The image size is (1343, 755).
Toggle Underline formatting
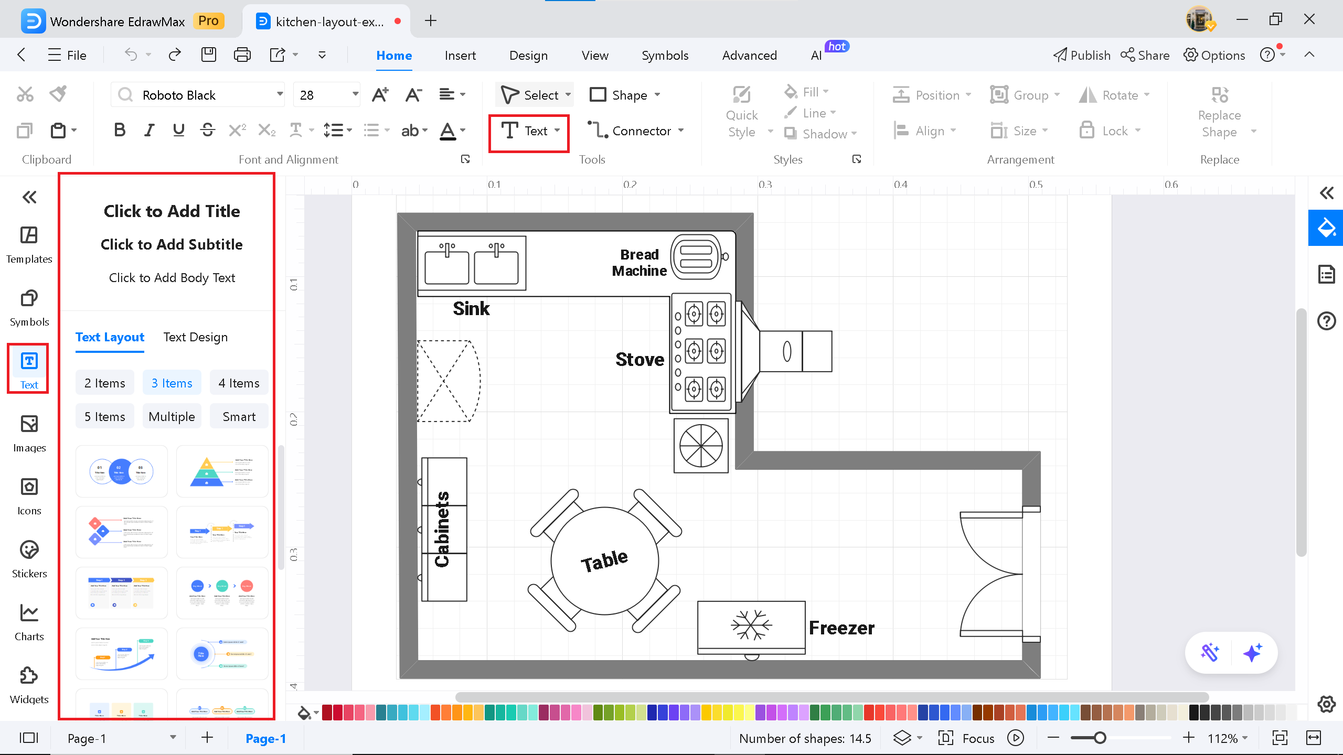[x=178, y=130]
